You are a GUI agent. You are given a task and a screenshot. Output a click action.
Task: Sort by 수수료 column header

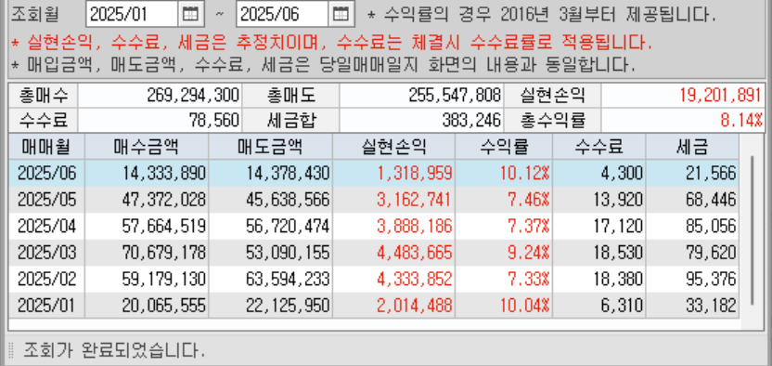click(599, 146)
